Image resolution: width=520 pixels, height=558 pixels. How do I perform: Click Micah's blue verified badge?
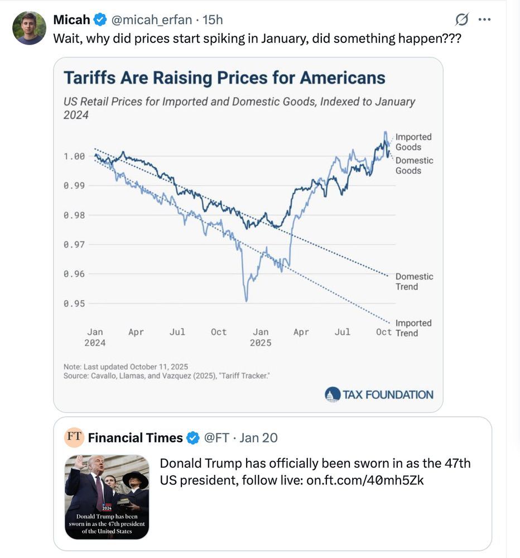(100, 20)
